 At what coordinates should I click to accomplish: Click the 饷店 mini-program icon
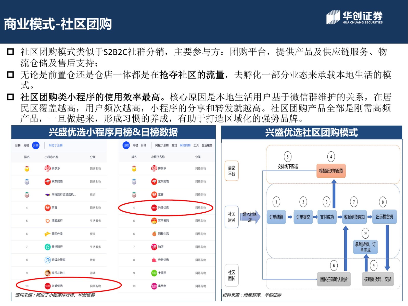pos(154,247)
